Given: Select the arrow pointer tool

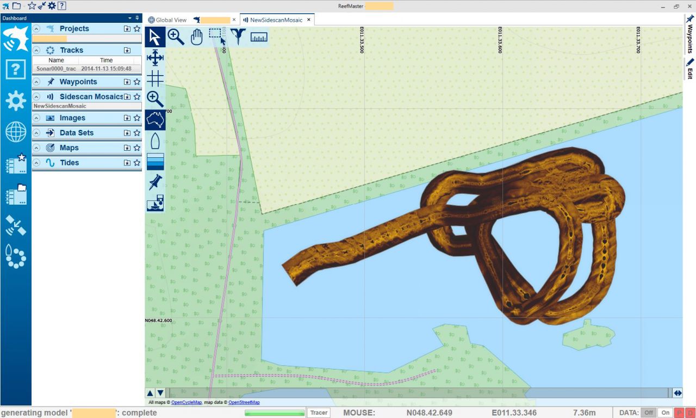Looking at the screenshot, I should coord(155,37).
